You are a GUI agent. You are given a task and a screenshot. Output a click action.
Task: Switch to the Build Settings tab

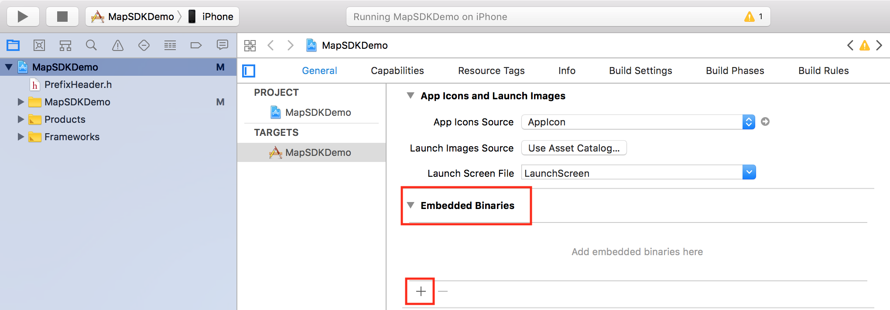pyautogui.click(x=640, y=71)
